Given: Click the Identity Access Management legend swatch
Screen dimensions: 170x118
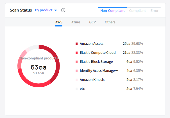Looking at the screenshot, I should (x=76, y=71).
